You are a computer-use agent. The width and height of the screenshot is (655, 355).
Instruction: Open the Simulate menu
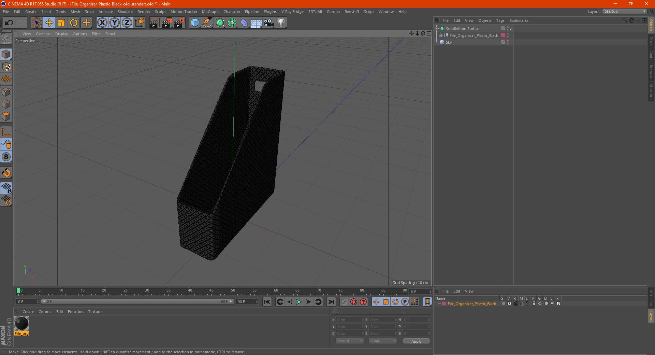point(125,12)
